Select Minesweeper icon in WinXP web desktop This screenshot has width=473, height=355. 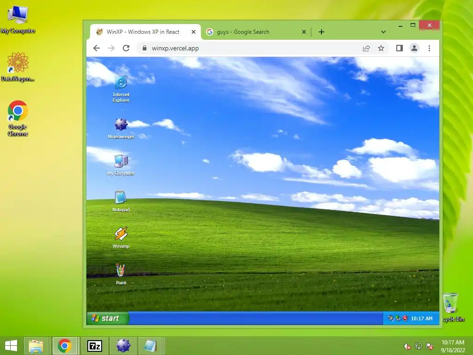[121, 129]
